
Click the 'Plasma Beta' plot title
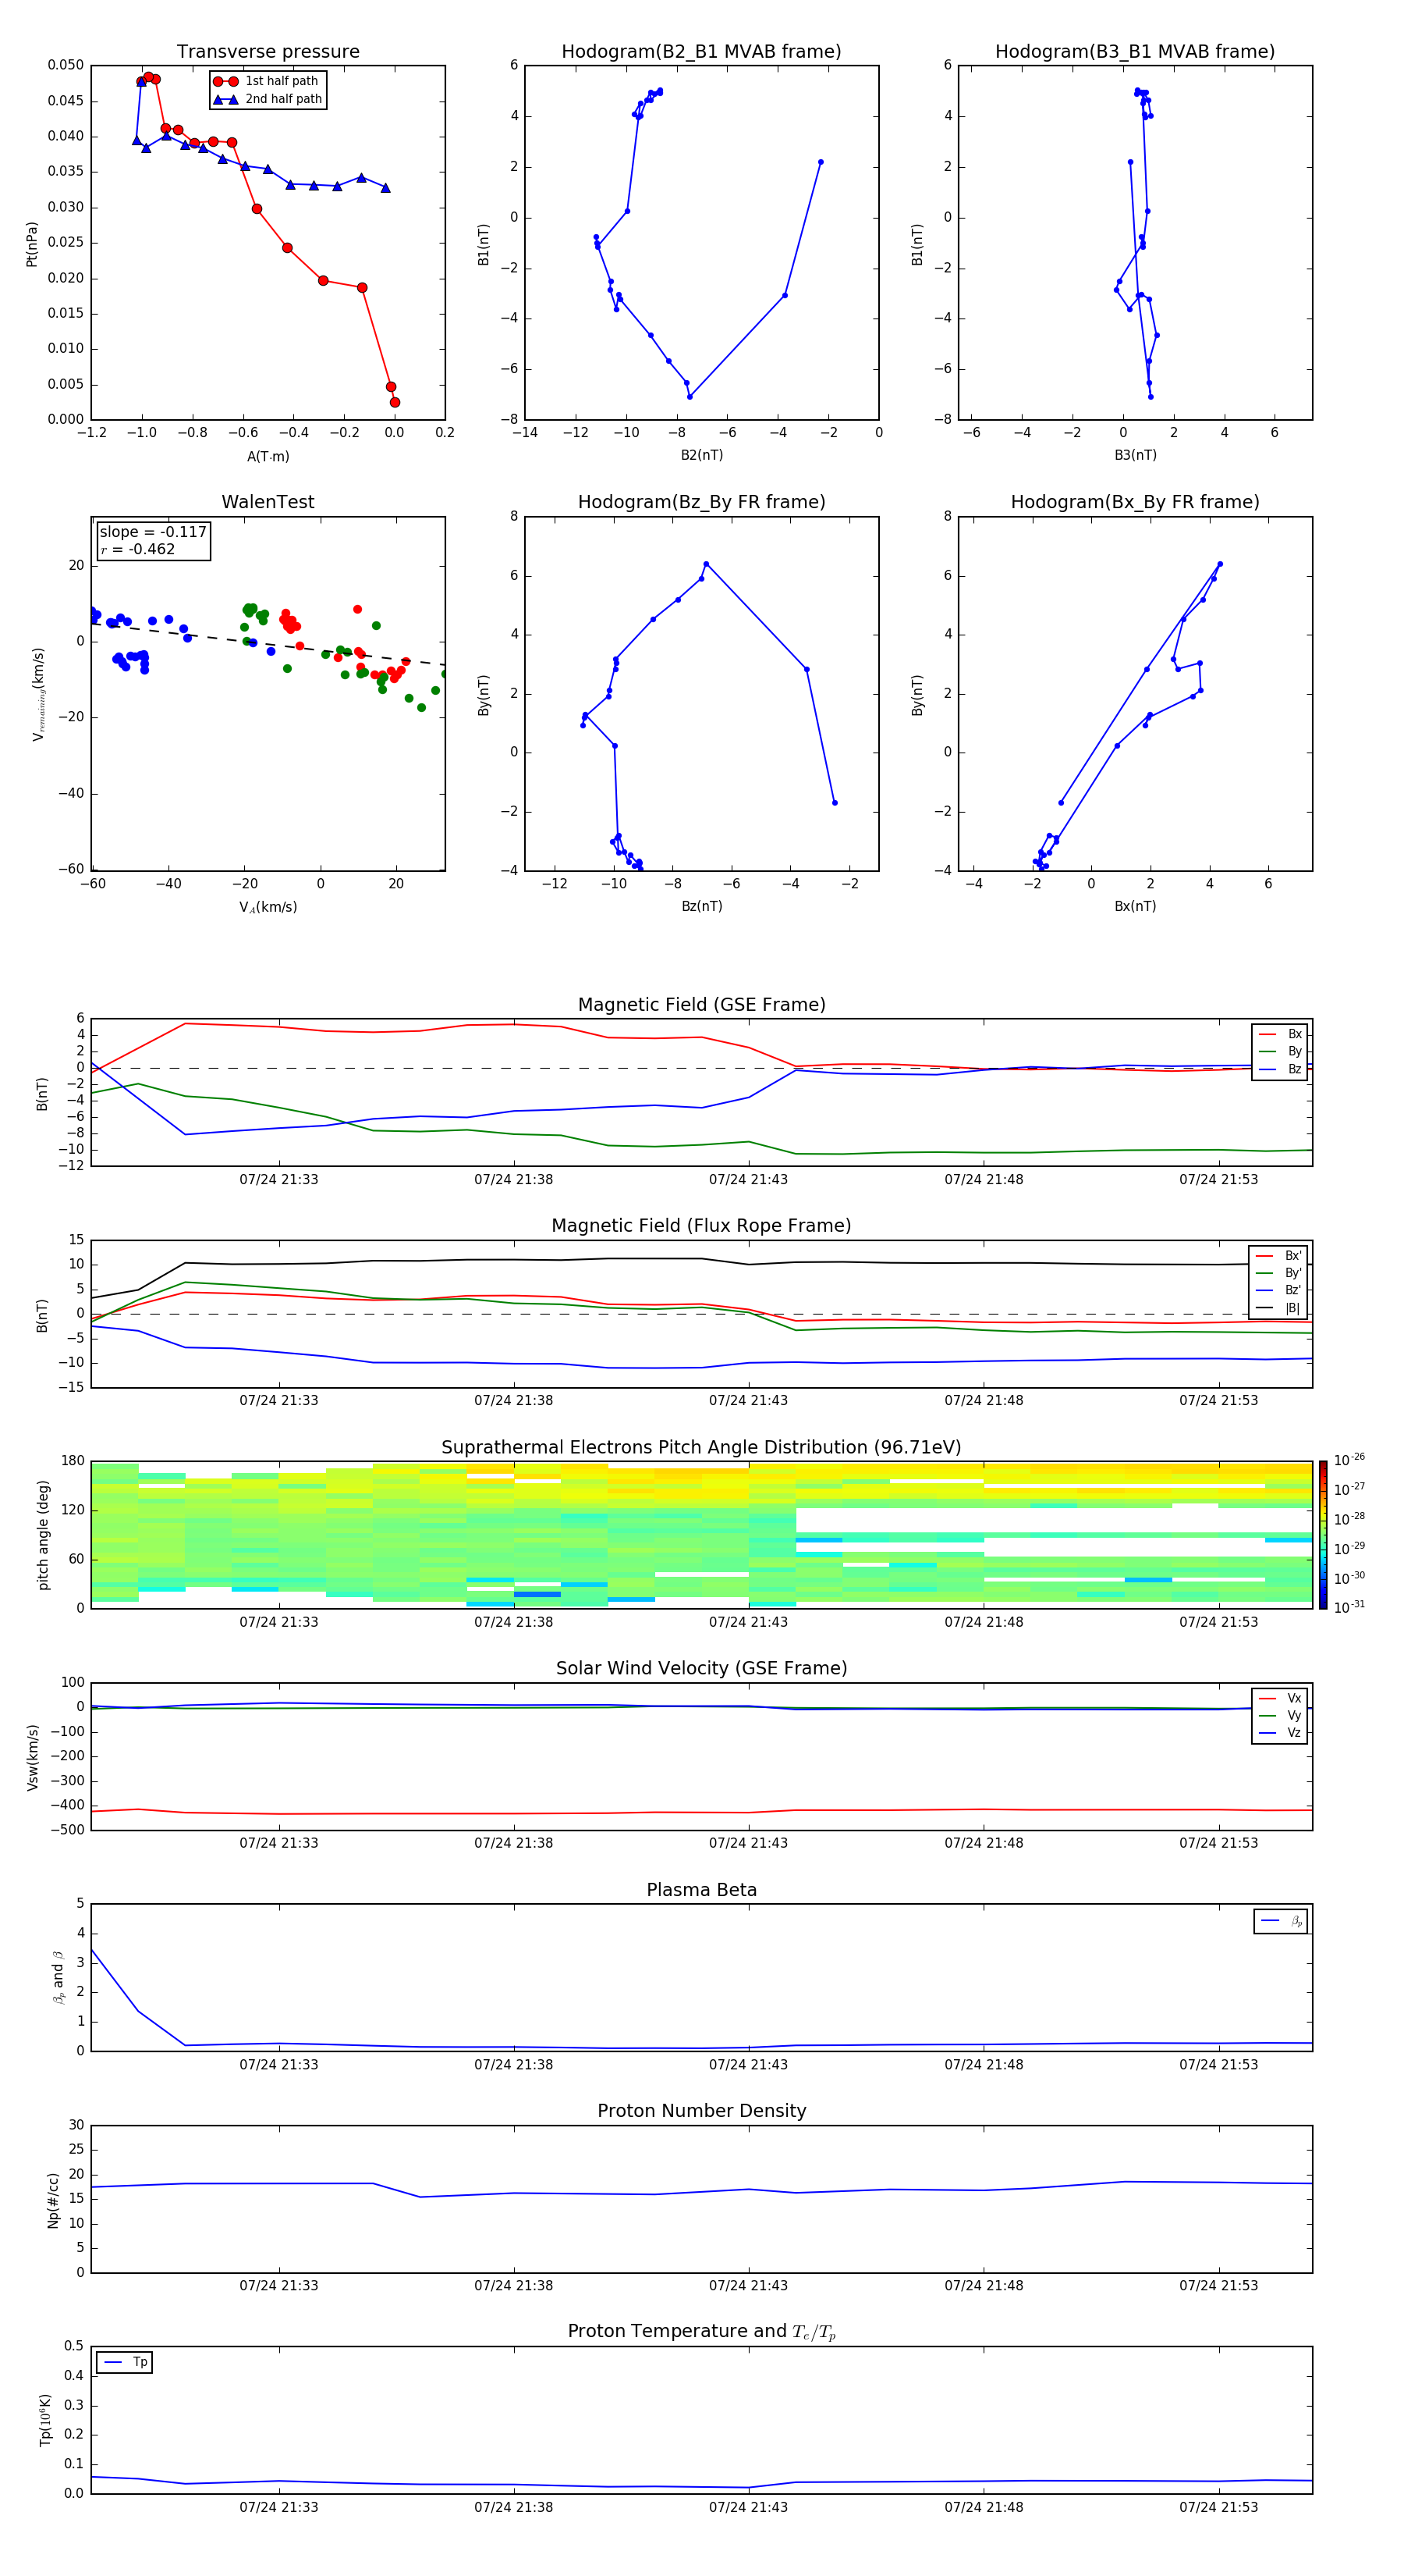click(x=701, y=1890)
